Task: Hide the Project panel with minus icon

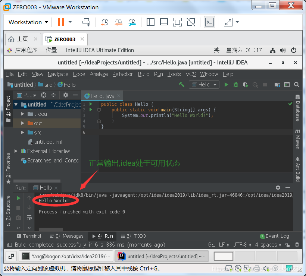Action: (75, 95)
